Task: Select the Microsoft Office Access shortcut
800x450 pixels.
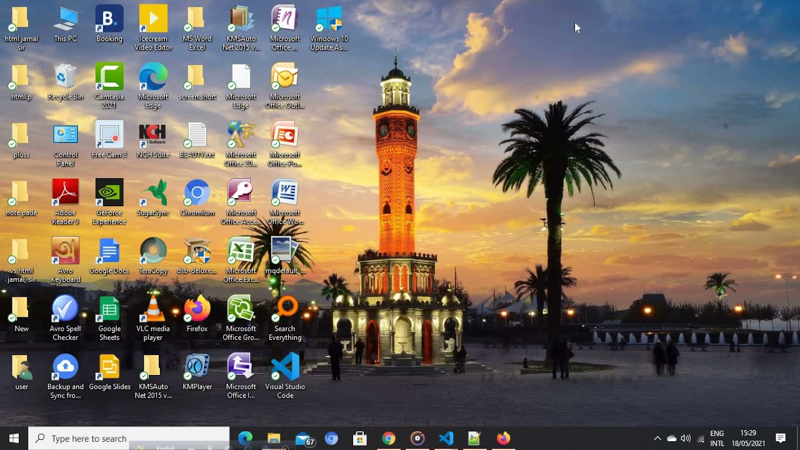Action: 241,202
